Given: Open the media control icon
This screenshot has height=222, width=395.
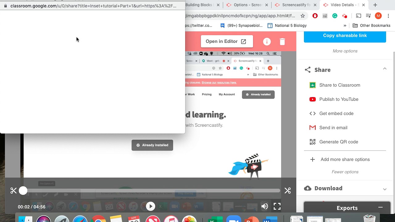Looking at the screenshot, I should coord(368,16).
